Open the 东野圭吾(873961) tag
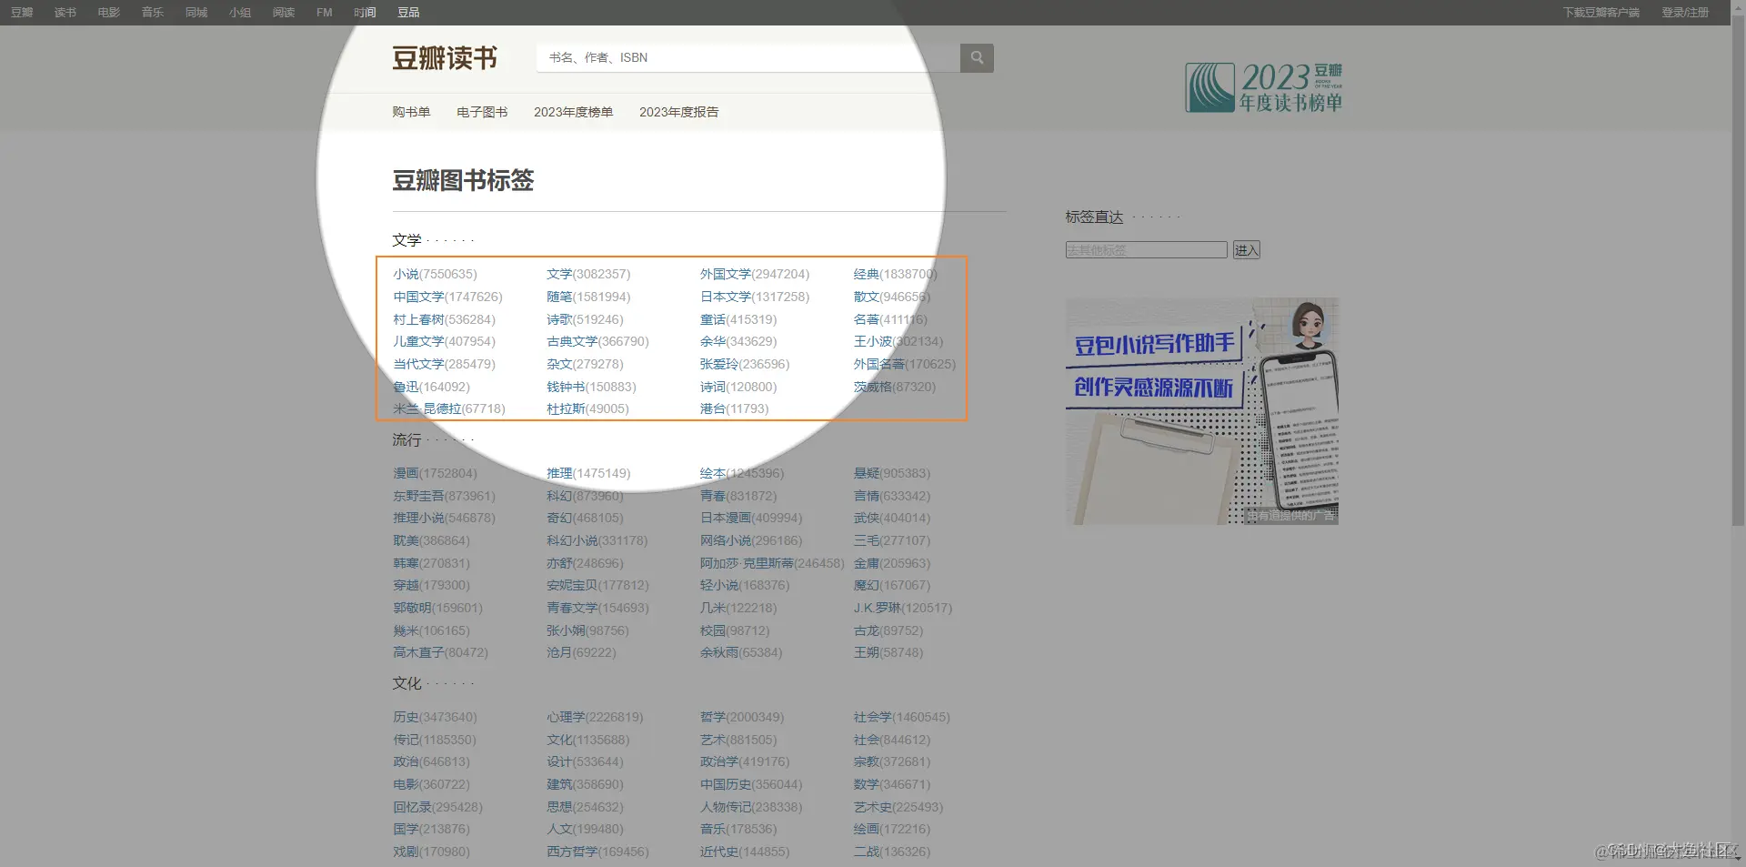This screenshot has height=867, width=1746. point(444,496)
